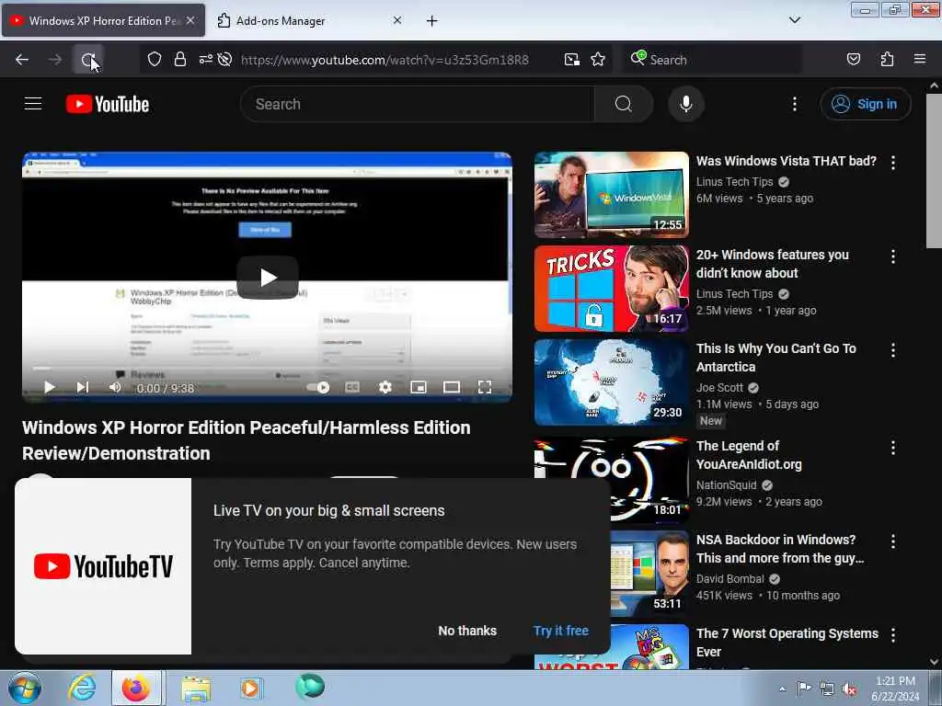Open site permissions icon in address bar
Viewport: 942px width, 706px height.
coord(205,60)
